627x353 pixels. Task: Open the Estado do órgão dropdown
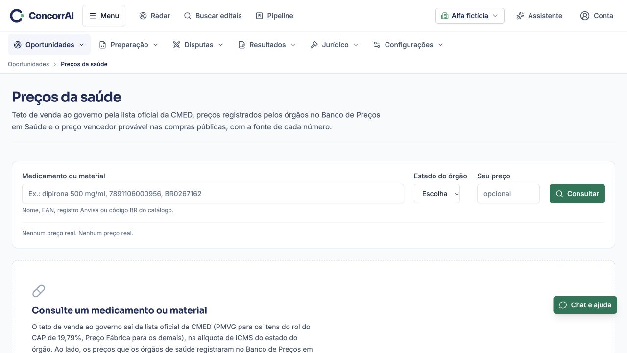click(x=437, y=194)
